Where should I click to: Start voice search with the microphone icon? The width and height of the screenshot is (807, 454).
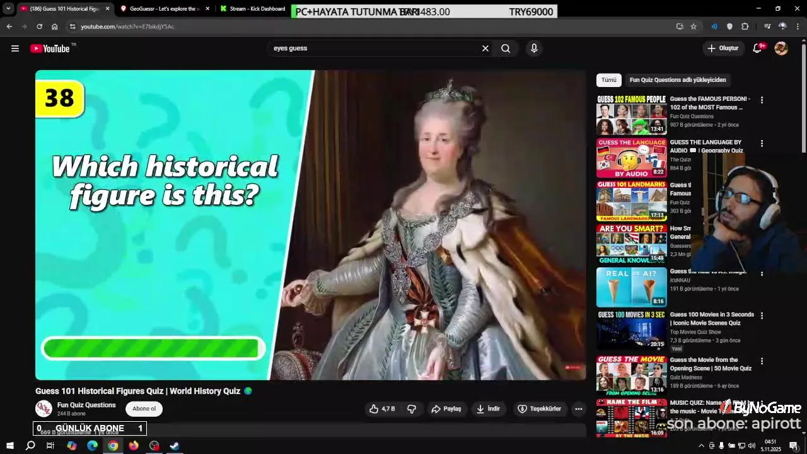(x=534, y=49)
